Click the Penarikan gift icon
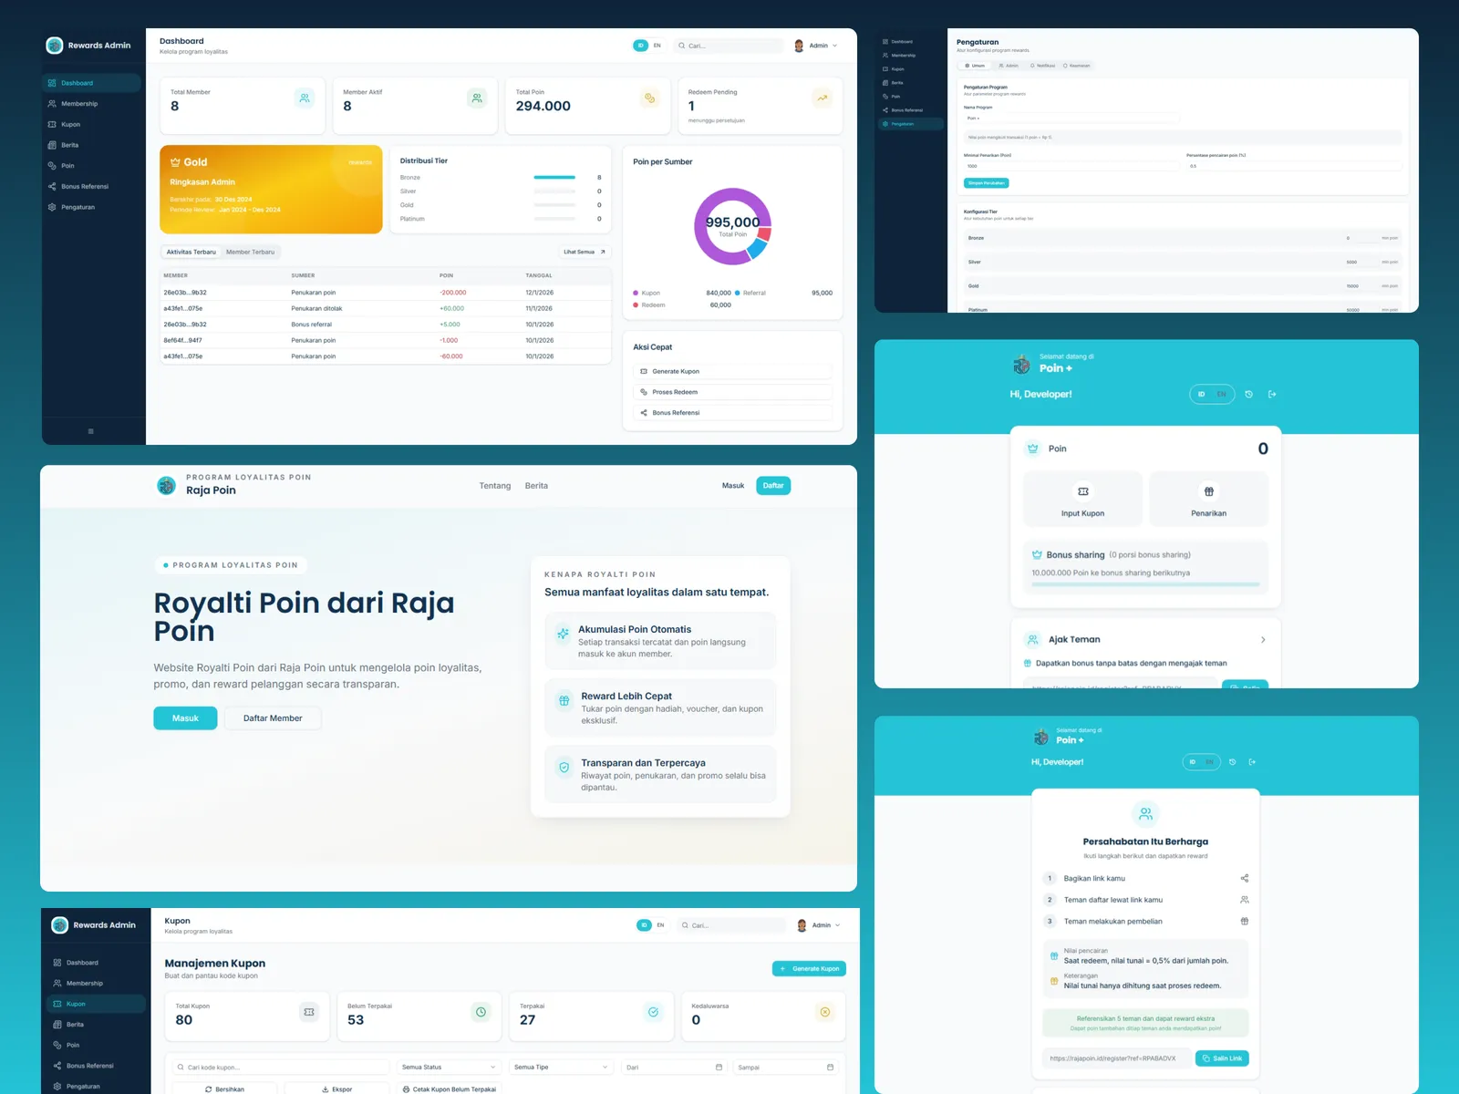This screenshot has width=1459, height=1094. pos(1208,491)
